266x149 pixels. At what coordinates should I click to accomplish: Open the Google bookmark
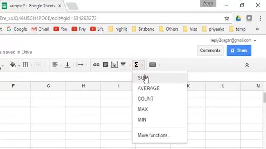(17, 29)
